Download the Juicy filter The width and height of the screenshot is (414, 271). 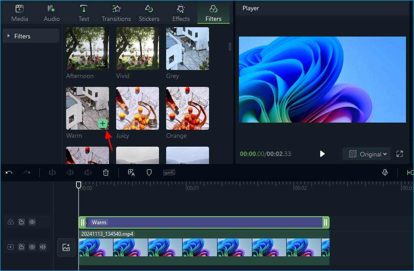coord(153,123)
